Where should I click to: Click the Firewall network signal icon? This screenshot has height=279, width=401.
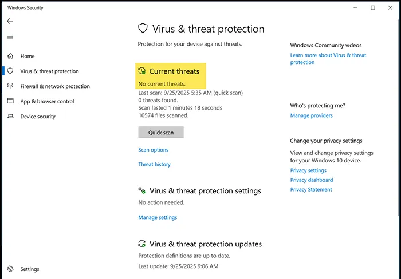click(10, 86)
